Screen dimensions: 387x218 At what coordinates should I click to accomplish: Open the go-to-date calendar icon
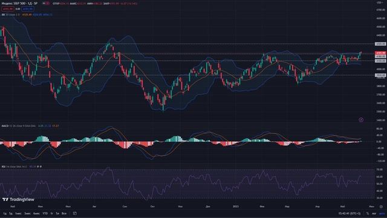tap(75, 213)
